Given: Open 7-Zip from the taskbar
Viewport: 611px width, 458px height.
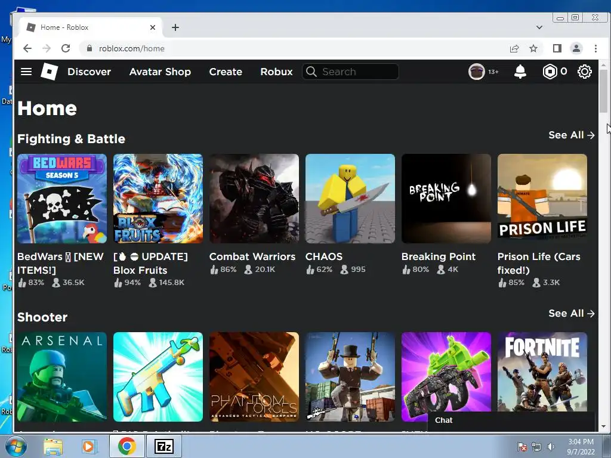Looking at the screenshot, I should coord(163,447).
